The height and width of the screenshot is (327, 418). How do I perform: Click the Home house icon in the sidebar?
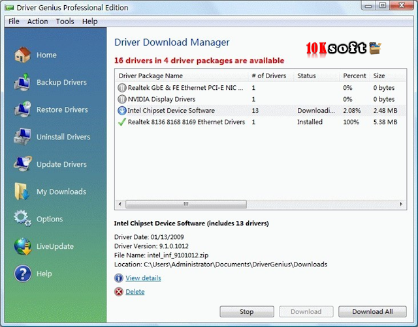[22, 55]
